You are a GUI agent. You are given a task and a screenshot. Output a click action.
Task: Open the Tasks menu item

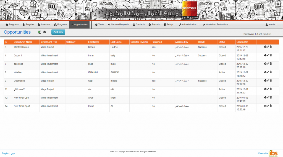[99, 25]
